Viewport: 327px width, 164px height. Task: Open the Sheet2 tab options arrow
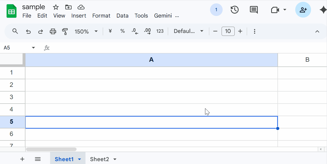point(115,159)
